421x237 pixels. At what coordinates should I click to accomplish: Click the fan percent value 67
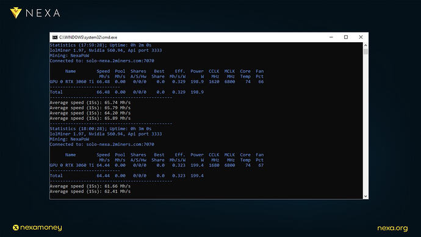261,166
